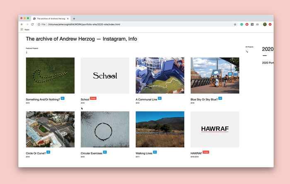Click the All Projects diagonal arrow
This screenshot has width=290, height=184.
tap(247, 52)
